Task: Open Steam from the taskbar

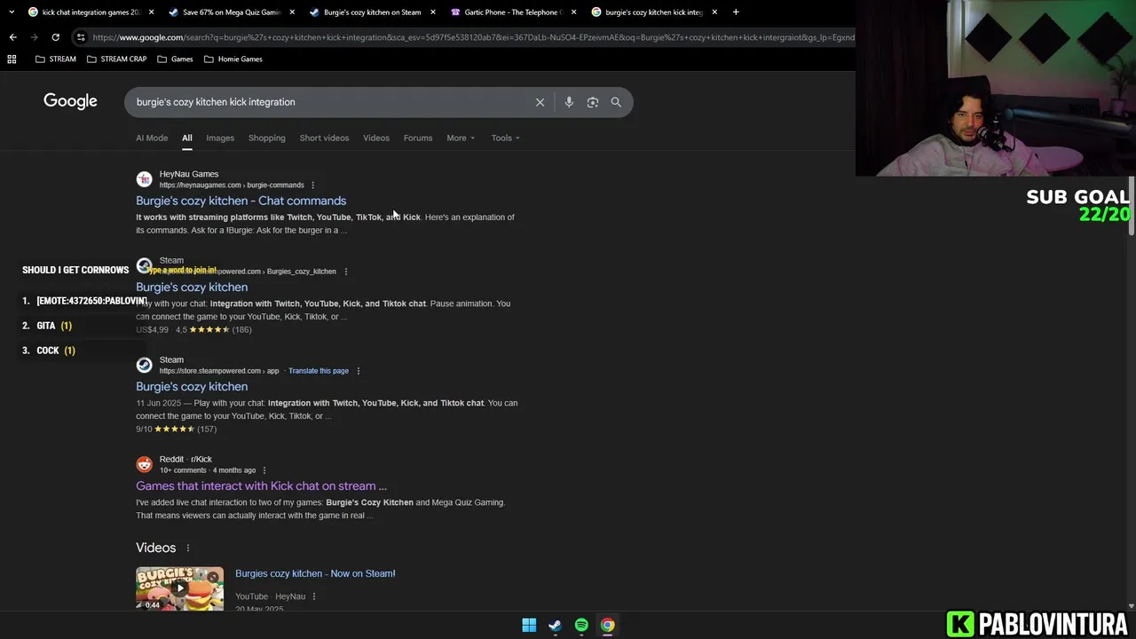Action: coord(555,625)
